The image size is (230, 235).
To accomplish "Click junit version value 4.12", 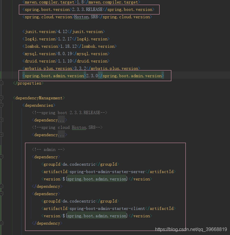I will (63, 32).
